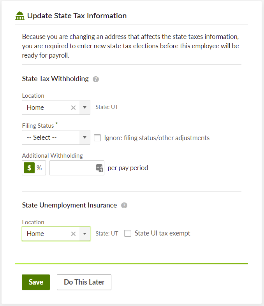Image resolution: width=264 pixels, height=306 pixels.
Task: Clear the State Unemployment Insurance location selection
Action: pos(73,234)
